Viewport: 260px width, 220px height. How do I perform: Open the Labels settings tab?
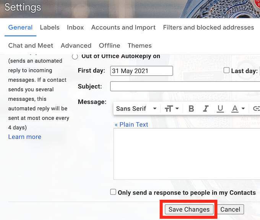[x=50, y=27]
